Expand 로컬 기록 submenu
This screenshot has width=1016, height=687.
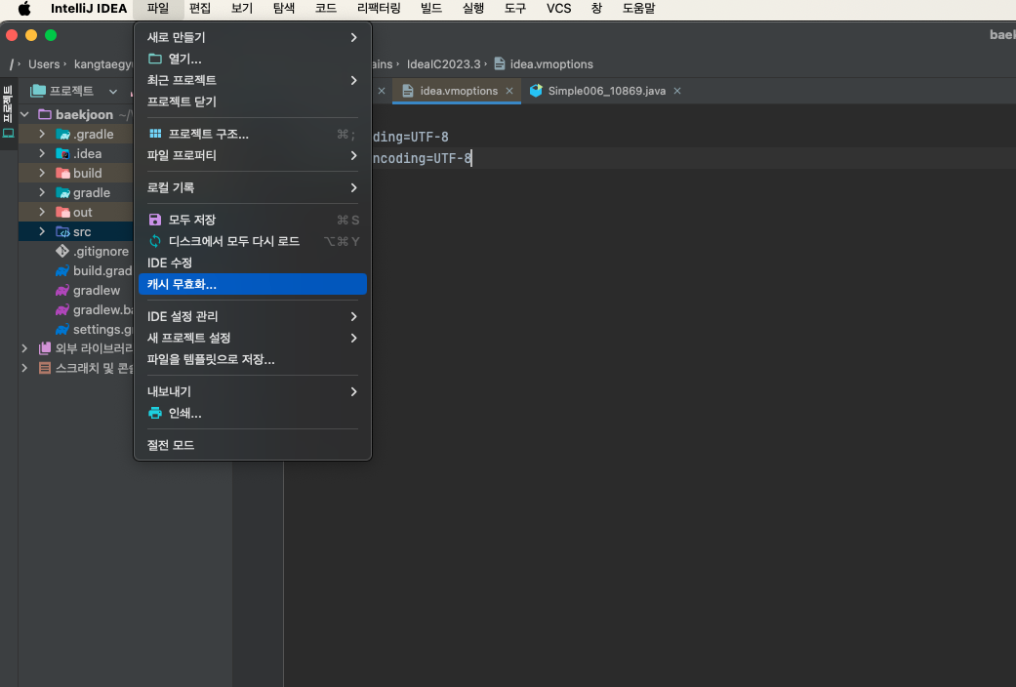253,188
